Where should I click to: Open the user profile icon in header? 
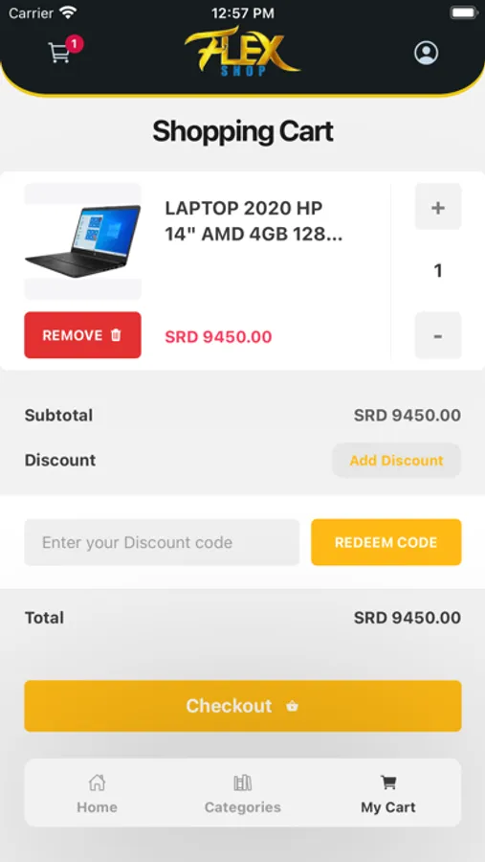click(426, 53)
